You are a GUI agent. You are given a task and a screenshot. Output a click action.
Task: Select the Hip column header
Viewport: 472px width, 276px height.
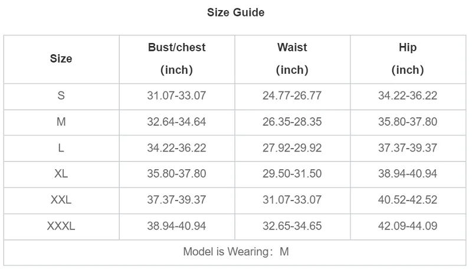coord(408,58)
